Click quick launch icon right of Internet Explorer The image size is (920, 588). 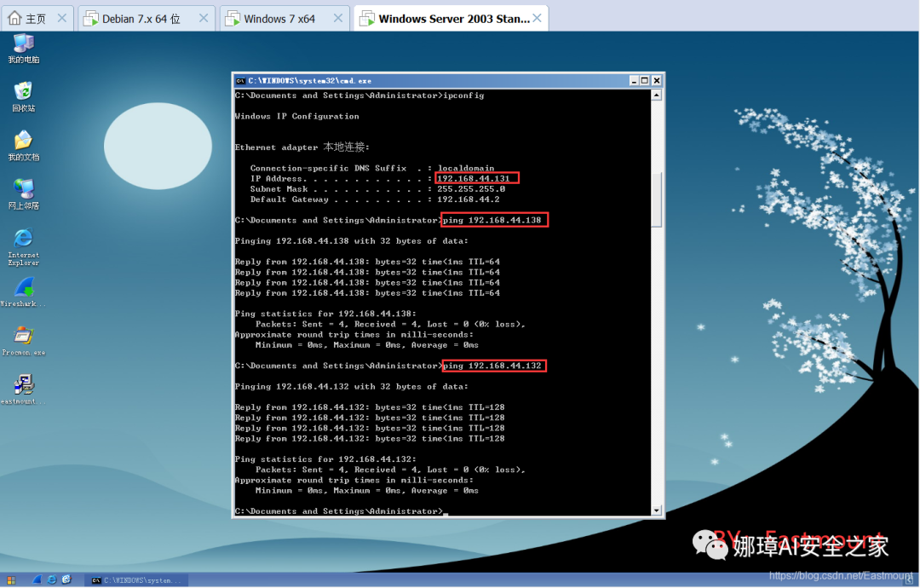coord(66,579)
